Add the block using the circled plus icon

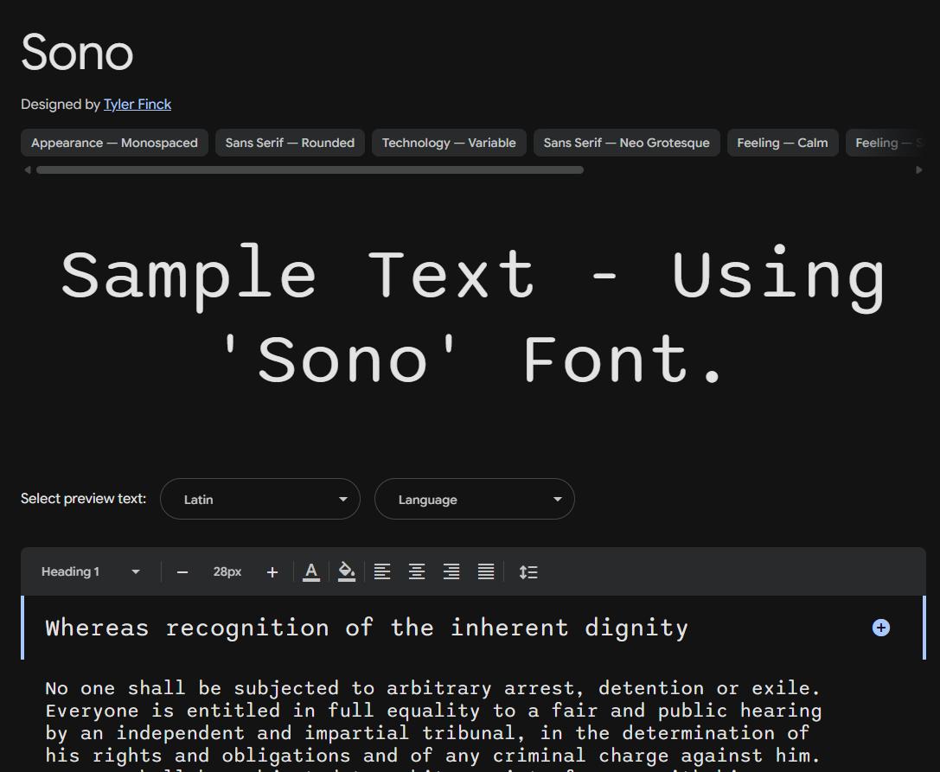pos(880,628)
